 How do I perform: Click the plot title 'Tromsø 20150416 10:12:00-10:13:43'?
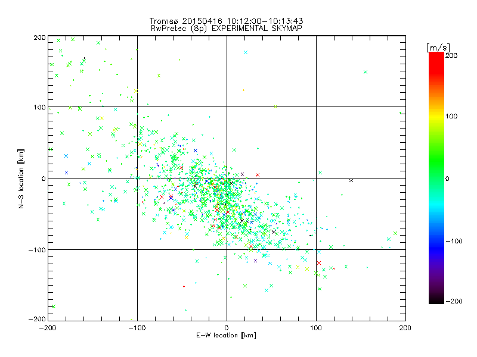coord(226,21)
